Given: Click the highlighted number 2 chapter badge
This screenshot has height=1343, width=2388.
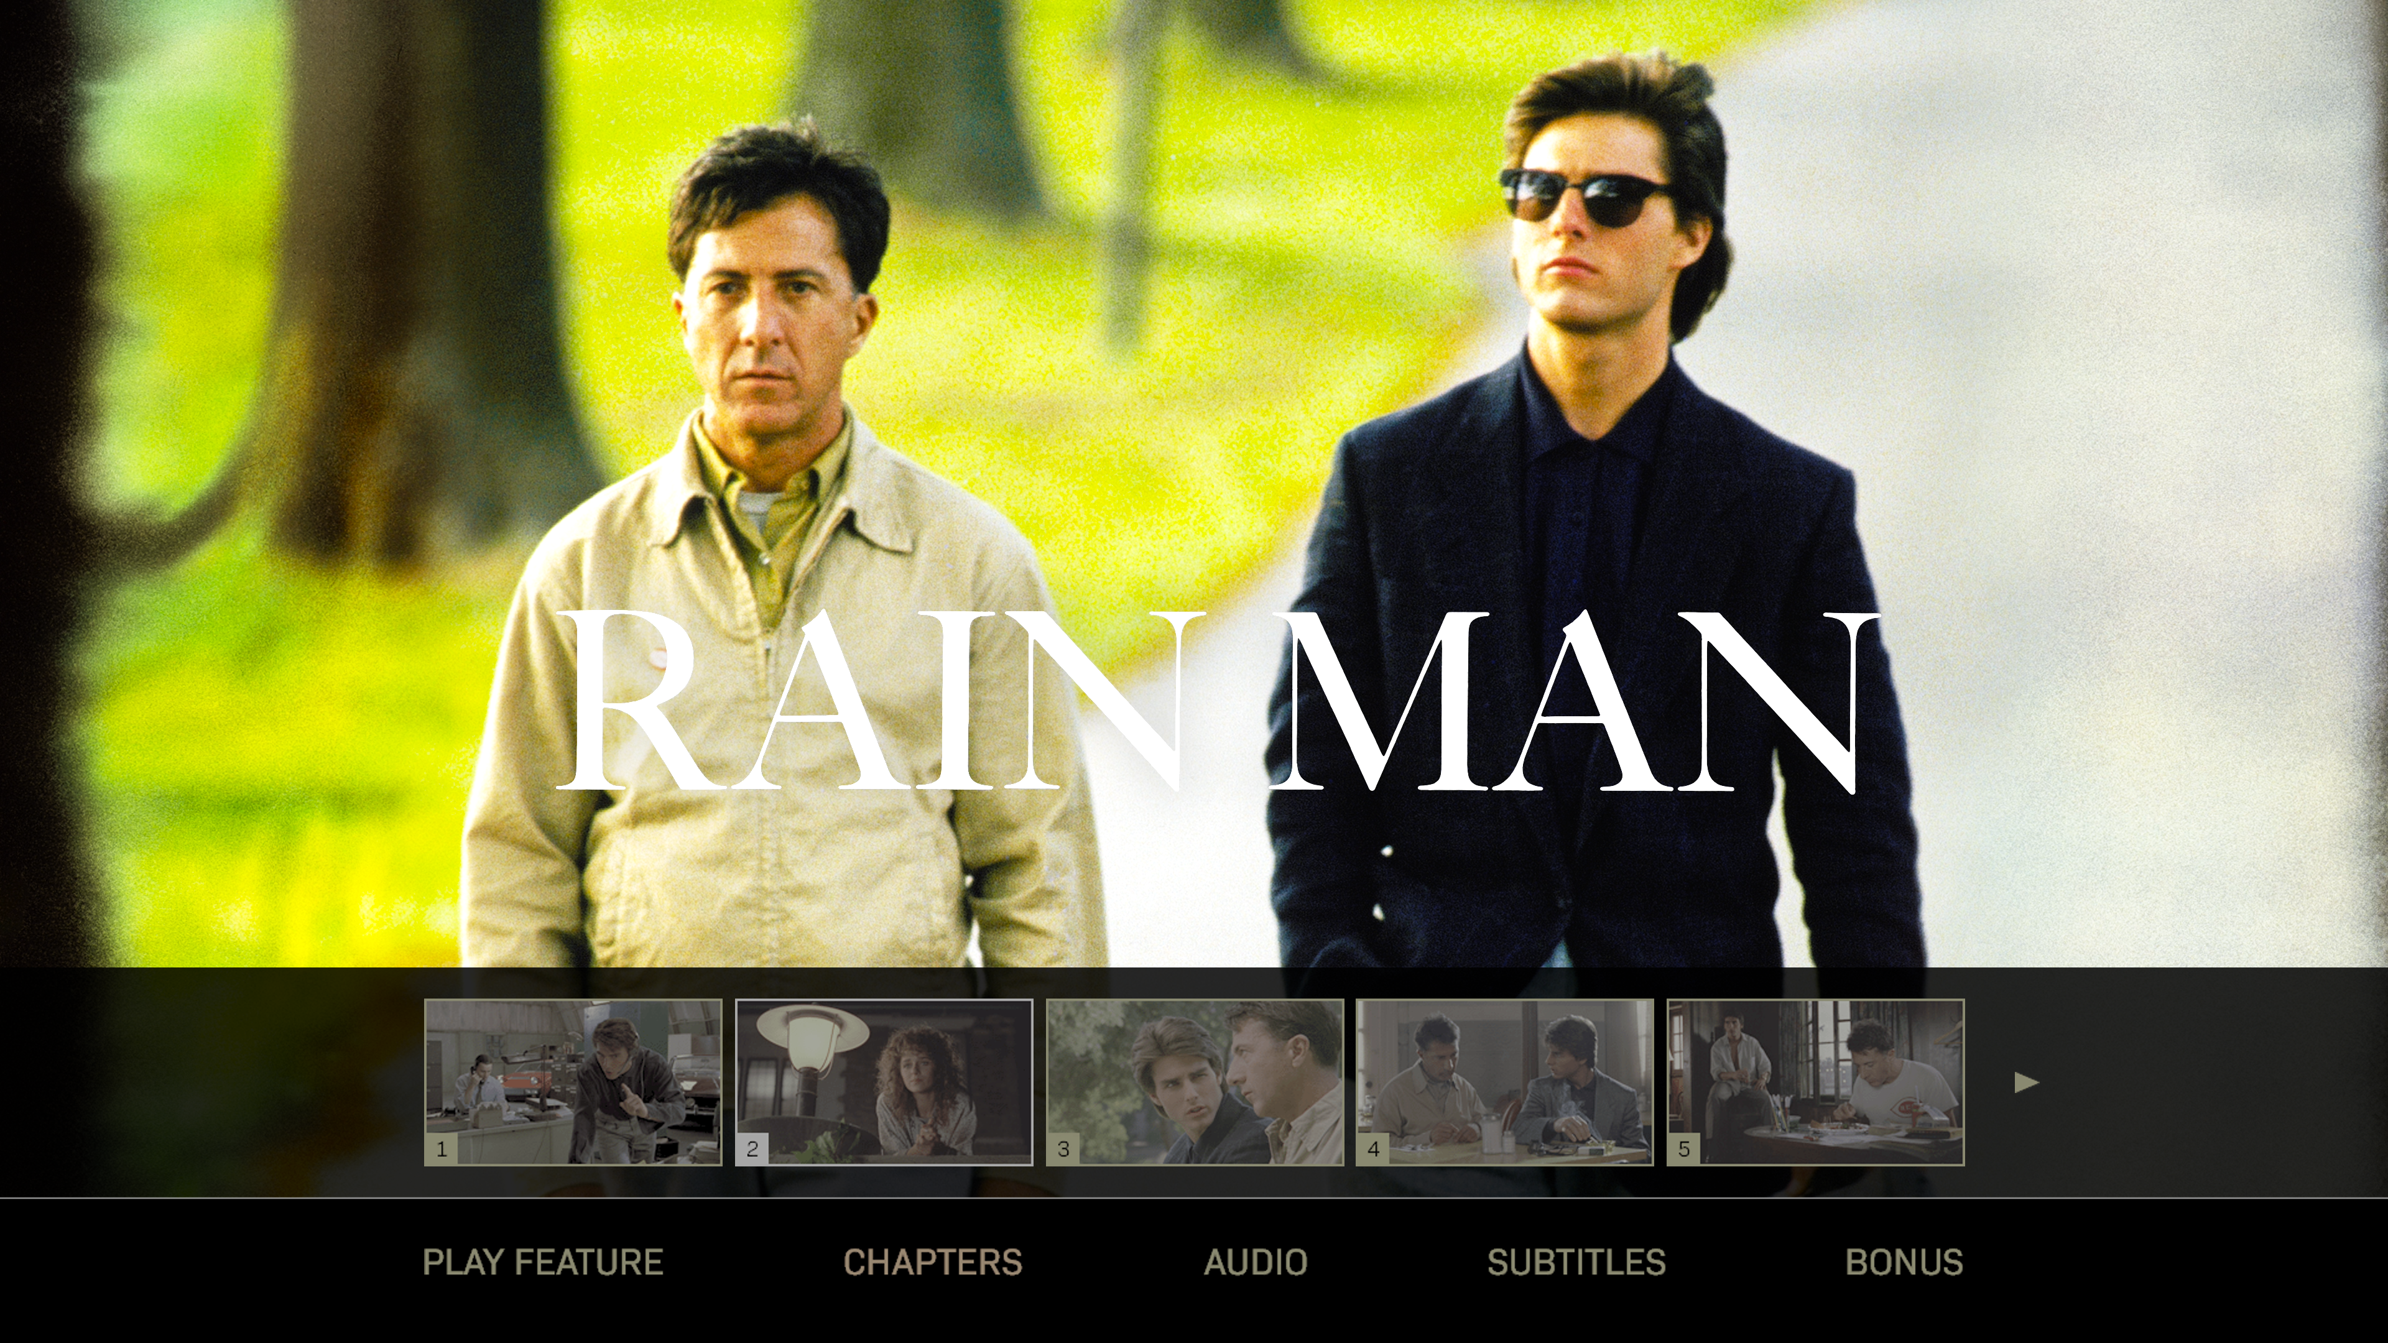Looking at the screenshot, I should [x=752, y=1149].
